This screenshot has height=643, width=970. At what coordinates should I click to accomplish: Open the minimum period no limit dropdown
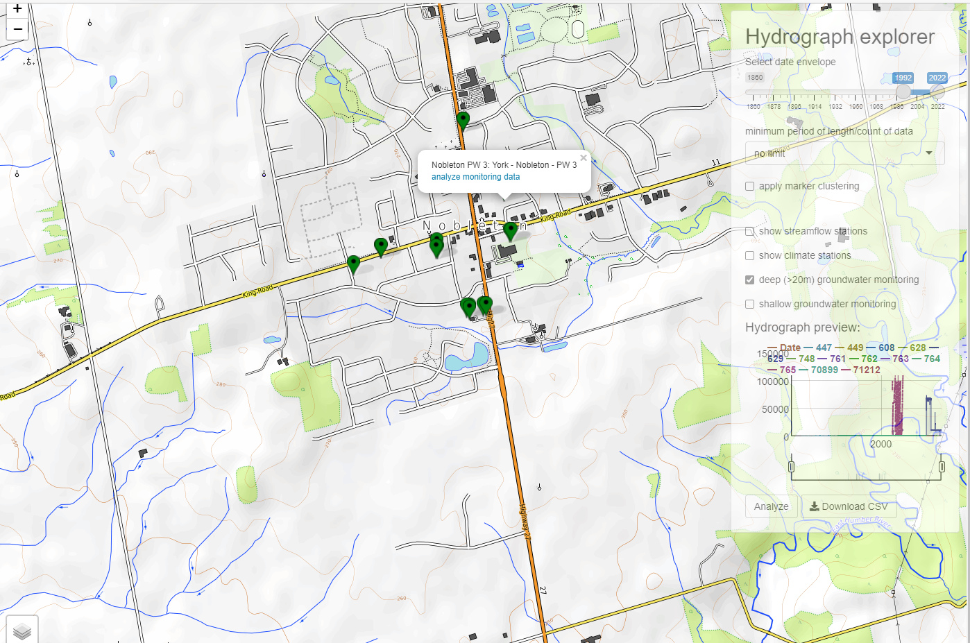(x=844, y=153)
